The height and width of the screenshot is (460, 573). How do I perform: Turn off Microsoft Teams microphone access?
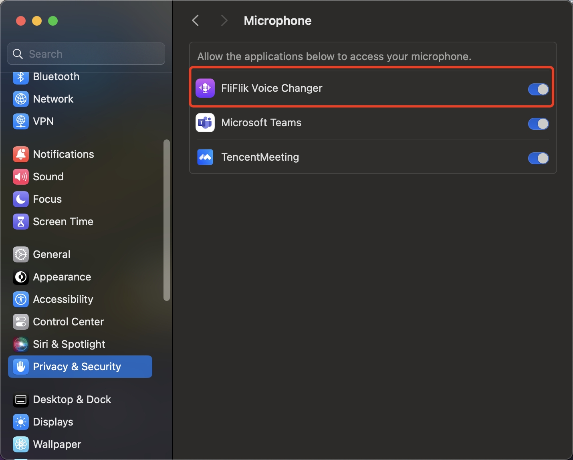coord(538,124)
